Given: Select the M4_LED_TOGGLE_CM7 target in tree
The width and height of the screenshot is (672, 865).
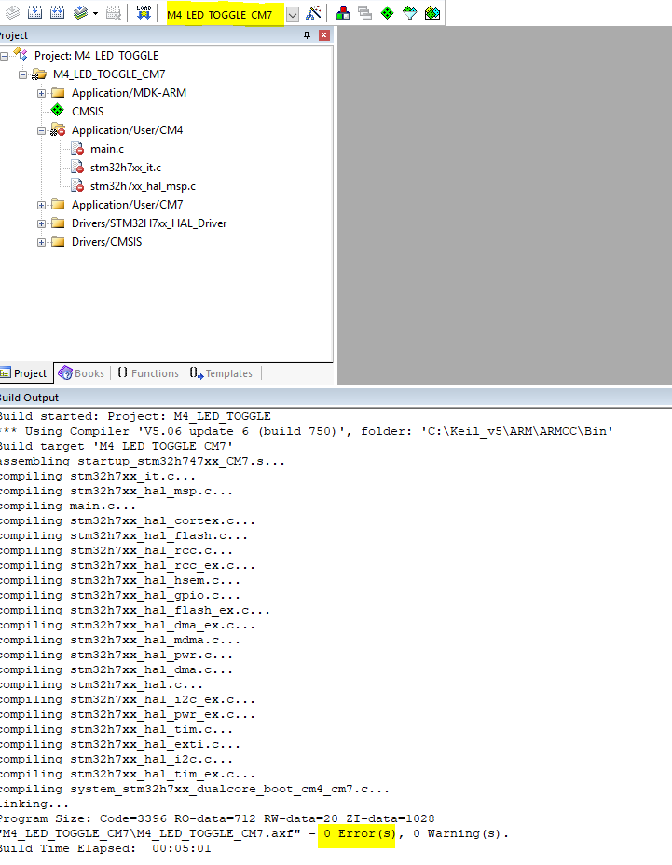Looking at the screenshot, I should tap(109, 74).
